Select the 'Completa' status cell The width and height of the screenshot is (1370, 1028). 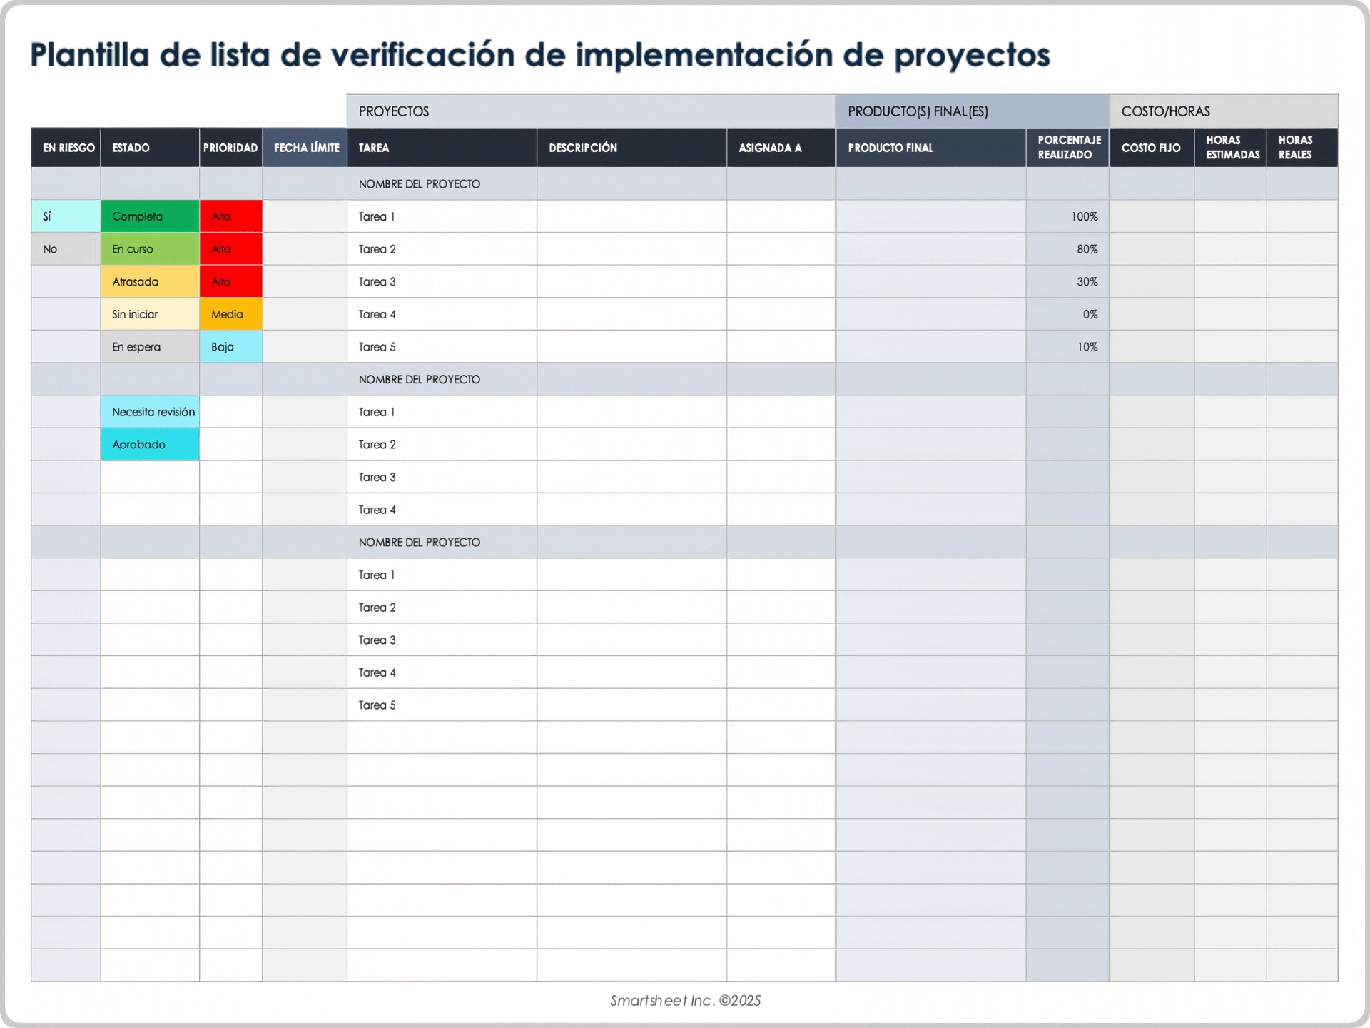click(149, 216)
